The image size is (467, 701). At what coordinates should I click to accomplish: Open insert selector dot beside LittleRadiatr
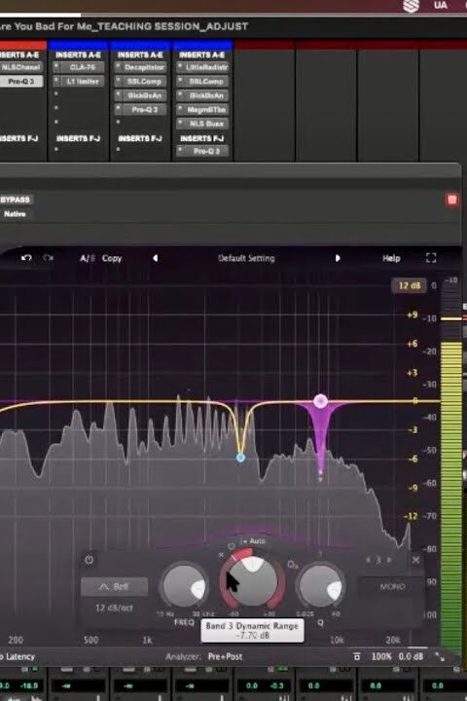[180, 66]
